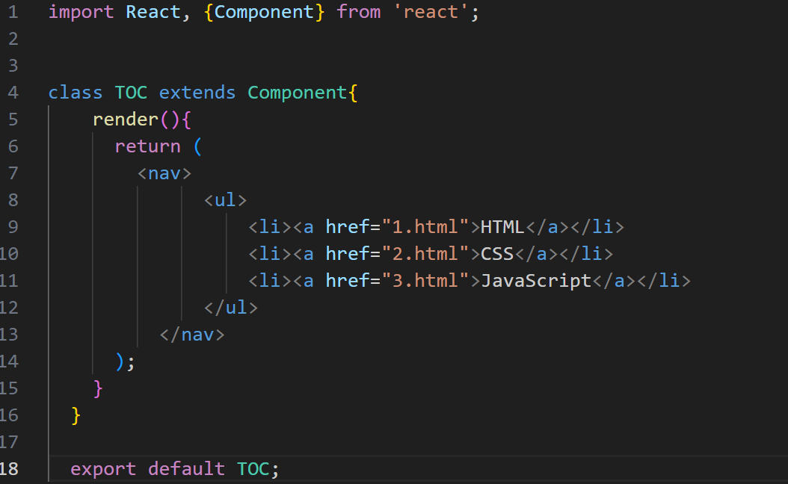Click the 'export' keyword on line 18
Image resolution: width=788 pixels, height=484 pixels.
coord(103,469)
